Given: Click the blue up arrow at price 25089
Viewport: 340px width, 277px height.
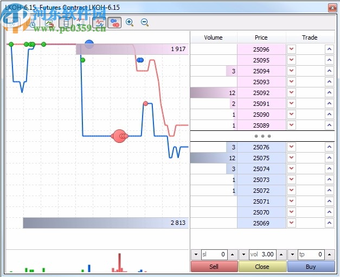Looking at the screenshot, I should [329, 125].
